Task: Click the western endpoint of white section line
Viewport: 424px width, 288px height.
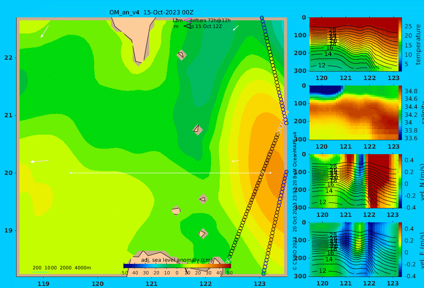Action: point(70,173)
